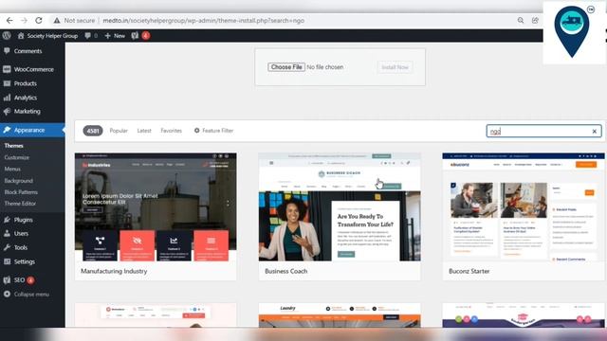Reload the page with the refresh icon
The image size is (607, 341).
point(39,21)
